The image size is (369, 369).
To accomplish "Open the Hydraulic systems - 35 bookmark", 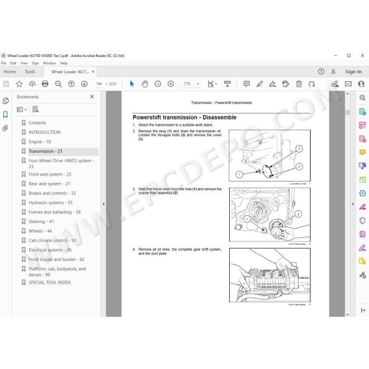I will point(51,202).
